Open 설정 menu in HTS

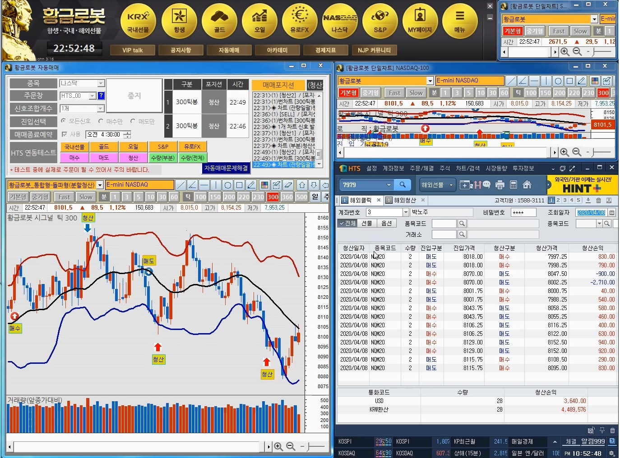(x=371, y=168)
